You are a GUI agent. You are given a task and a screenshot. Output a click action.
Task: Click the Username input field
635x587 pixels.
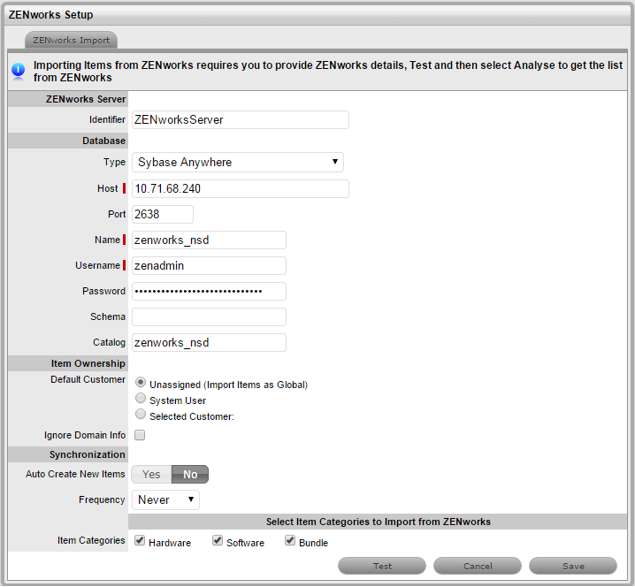[209, 265]
